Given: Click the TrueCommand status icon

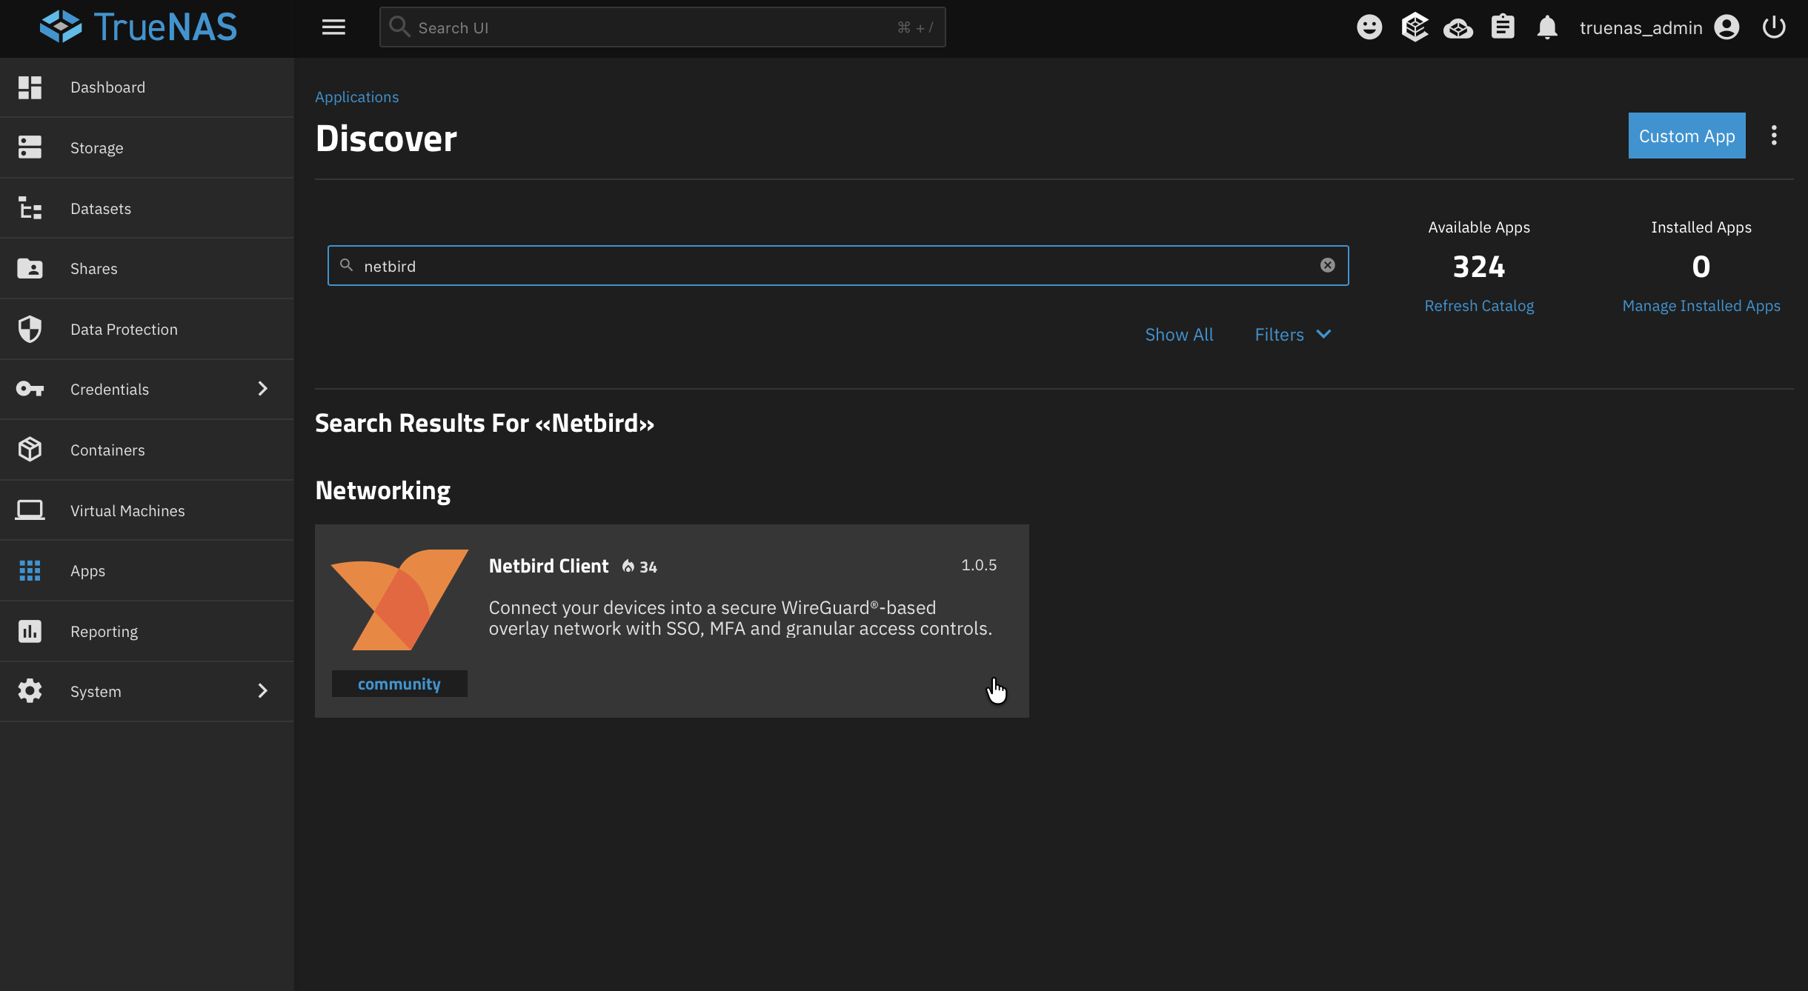Looking at the screenshot, I should point(1414,27).
